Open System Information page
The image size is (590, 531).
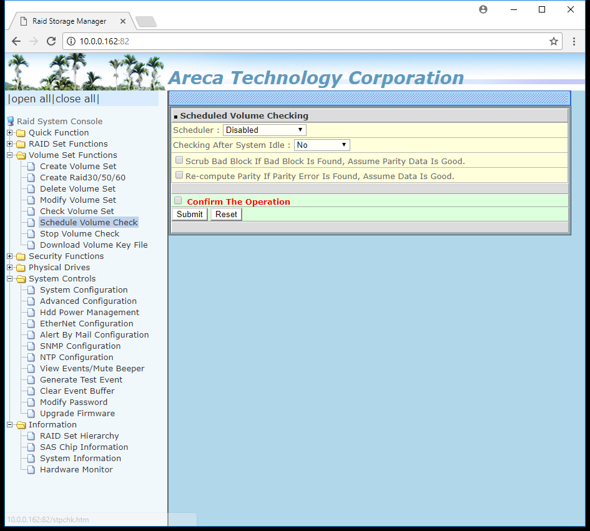pyautogui.click(x=81, y=459)
